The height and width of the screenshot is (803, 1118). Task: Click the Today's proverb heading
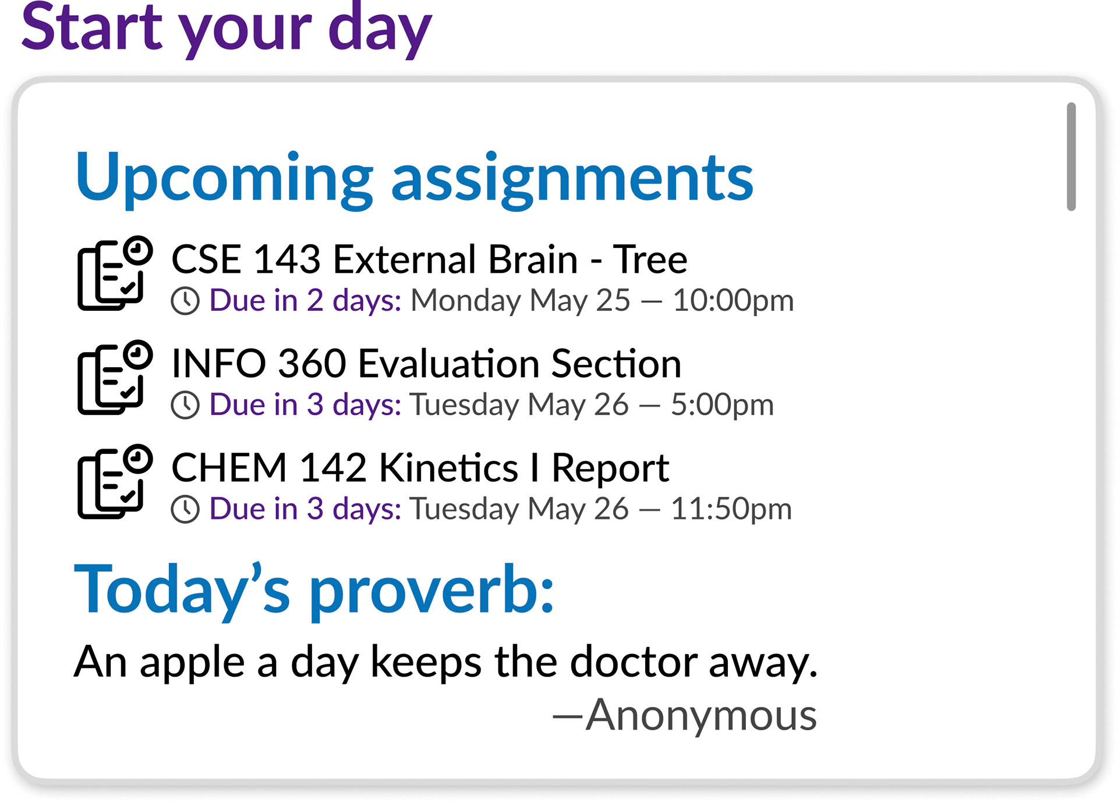point(314,591)
